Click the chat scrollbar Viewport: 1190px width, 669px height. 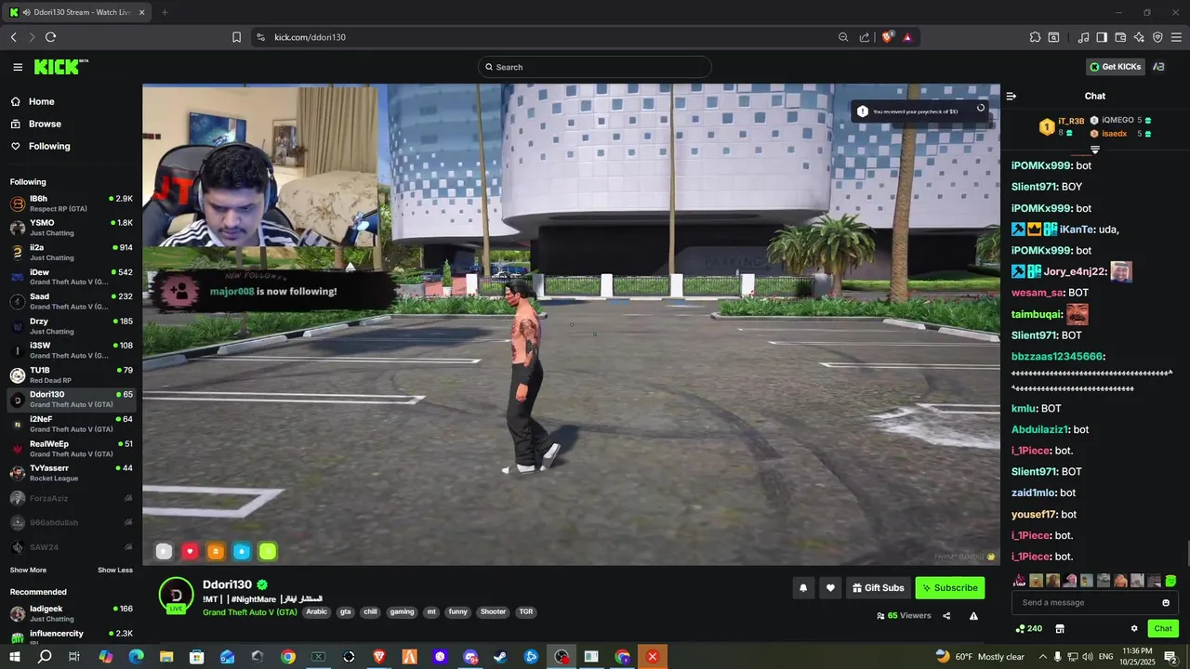(1186, 553)
